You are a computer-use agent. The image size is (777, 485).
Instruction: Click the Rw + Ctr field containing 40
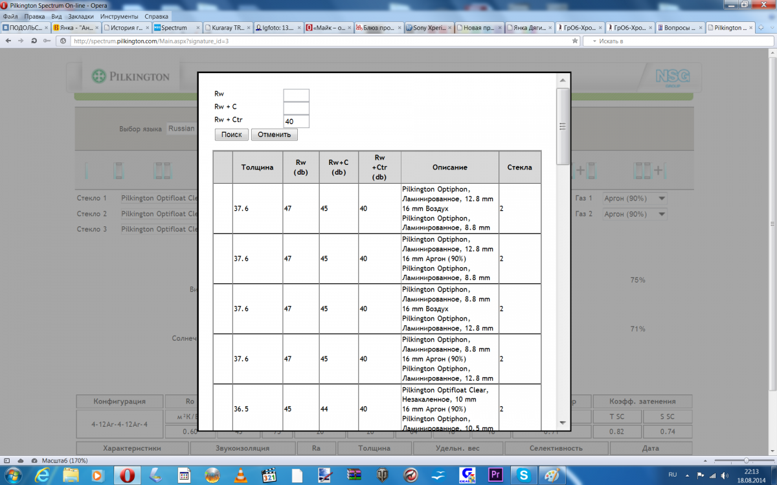click(297, 121)
